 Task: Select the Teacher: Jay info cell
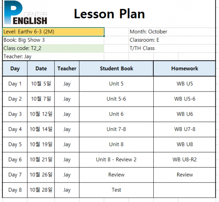pyautogui.click(x=53, y=57)
